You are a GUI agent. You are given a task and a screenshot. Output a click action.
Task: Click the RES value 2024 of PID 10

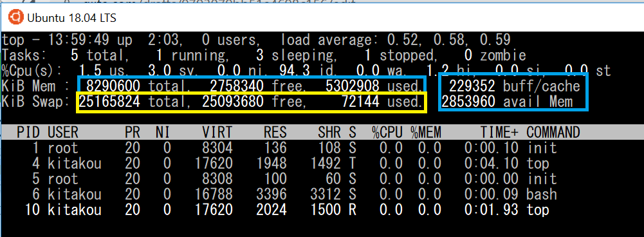(271, 210)
